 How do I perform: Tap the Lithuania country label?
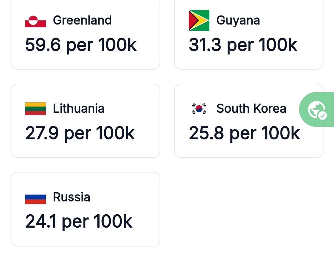[79, 109]
